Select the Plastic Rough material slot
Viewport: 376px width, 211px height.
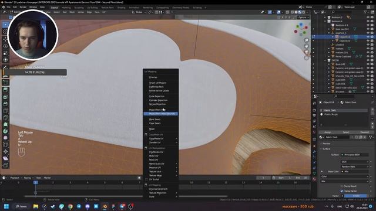[x=344, y=114]
